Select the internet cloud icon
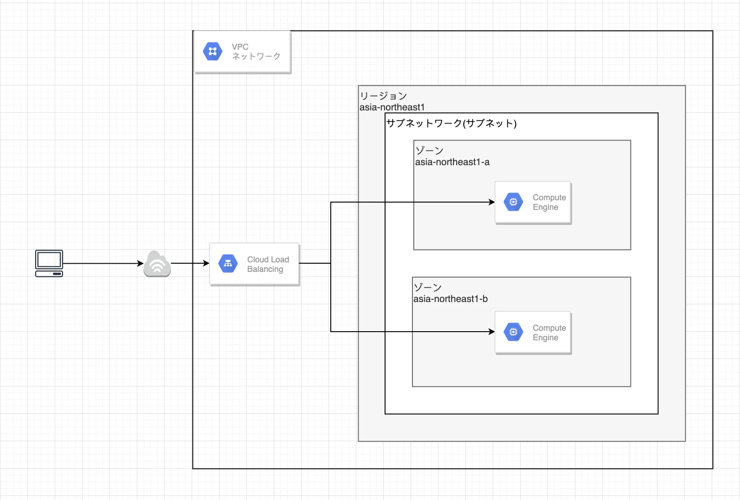 pyautogui.click(x=157, y=264)
